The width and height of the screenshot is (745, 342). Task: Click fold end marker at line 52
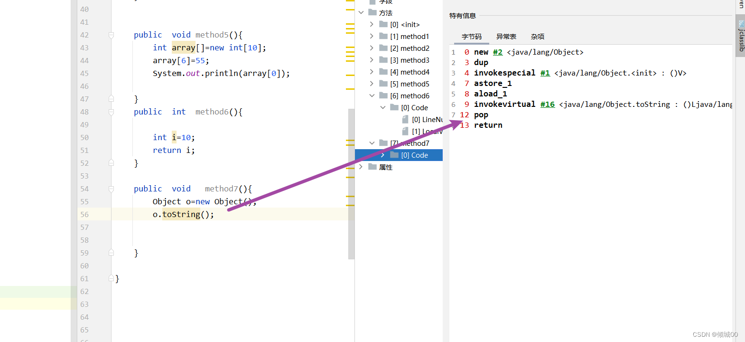coord(111,163)
